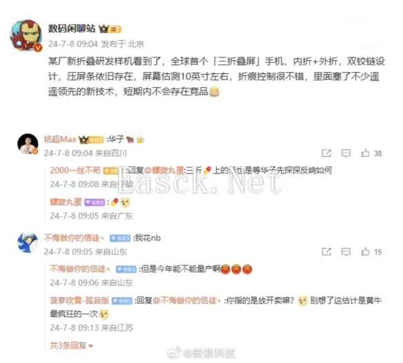Screen dimensions: 403x363
Task: Reply to the 我花nb comment
Action: point(346,252)
